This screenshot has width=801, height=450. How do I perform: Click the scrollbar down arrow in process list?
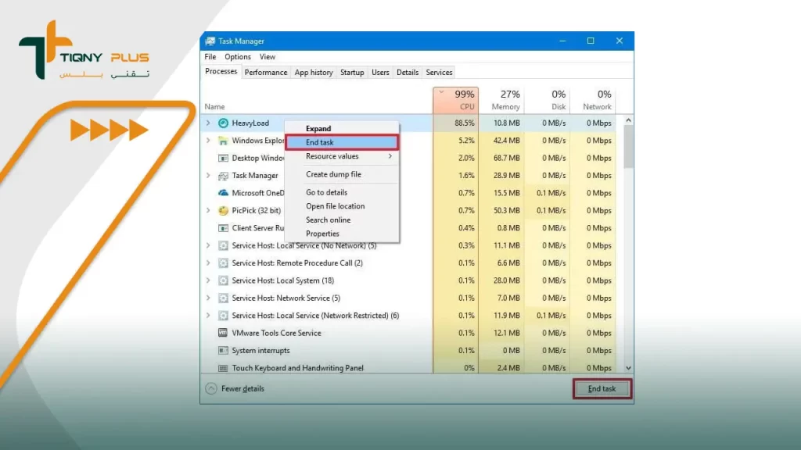pyautogui.click(x=628, y=368)
